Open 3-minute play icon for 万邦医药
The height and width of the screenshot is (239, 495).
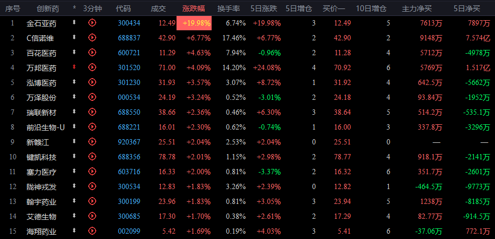pyautogui.click(x=92, y=67)
